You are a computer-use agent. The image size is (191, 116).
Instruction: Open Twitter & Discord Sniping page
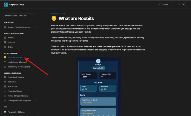click(18, 96)
